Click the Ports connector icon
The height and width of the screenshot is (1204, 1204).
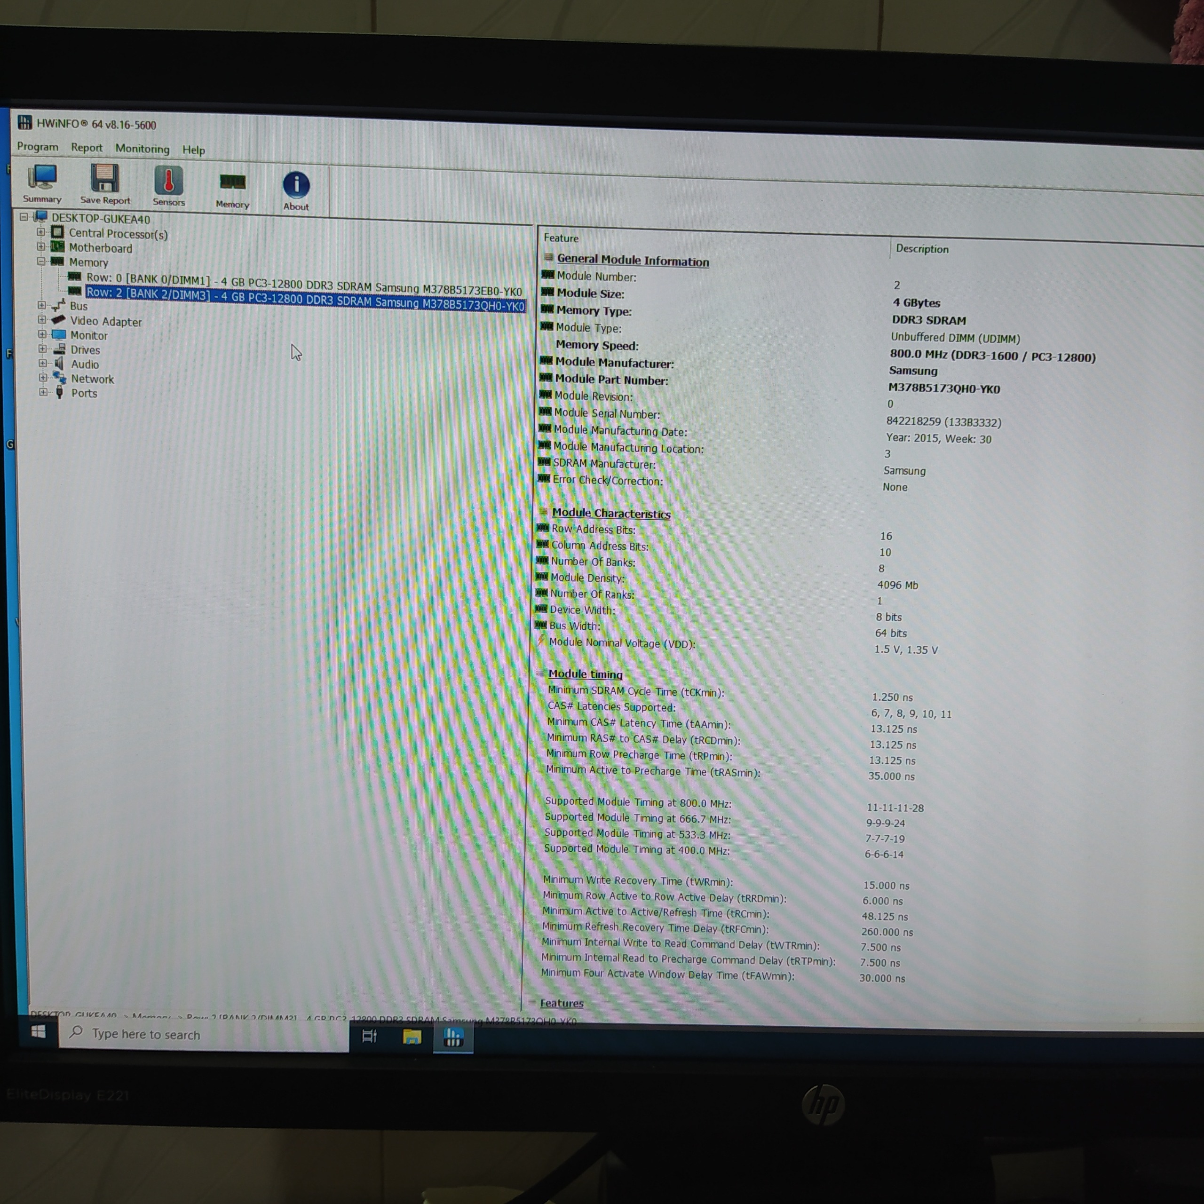coord(60,392)
